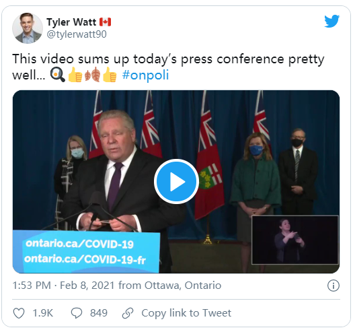Select Copy link to Tweet
This screenshot has width=353, height=332.
pyautogui.click(x=186, y=313)
